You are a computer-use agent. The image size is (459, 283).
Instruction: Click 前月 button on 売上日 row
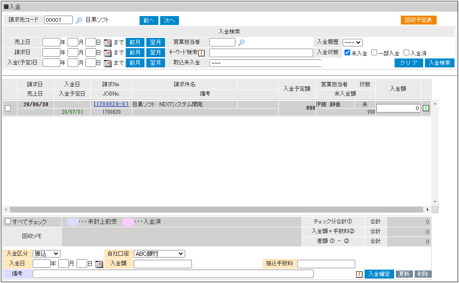coord(135,42)
